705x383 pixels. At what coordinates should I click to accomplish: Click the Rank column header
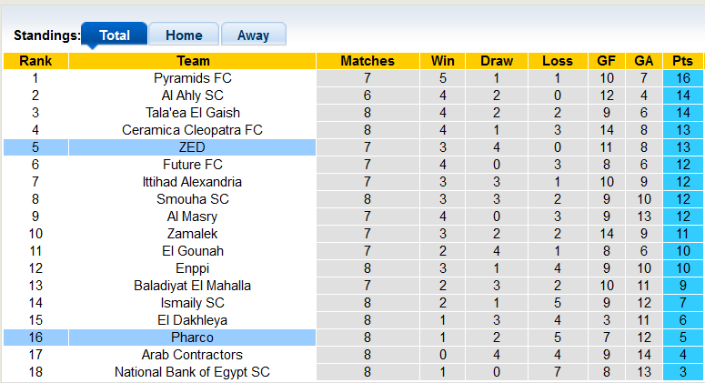(x=35, y=61)
